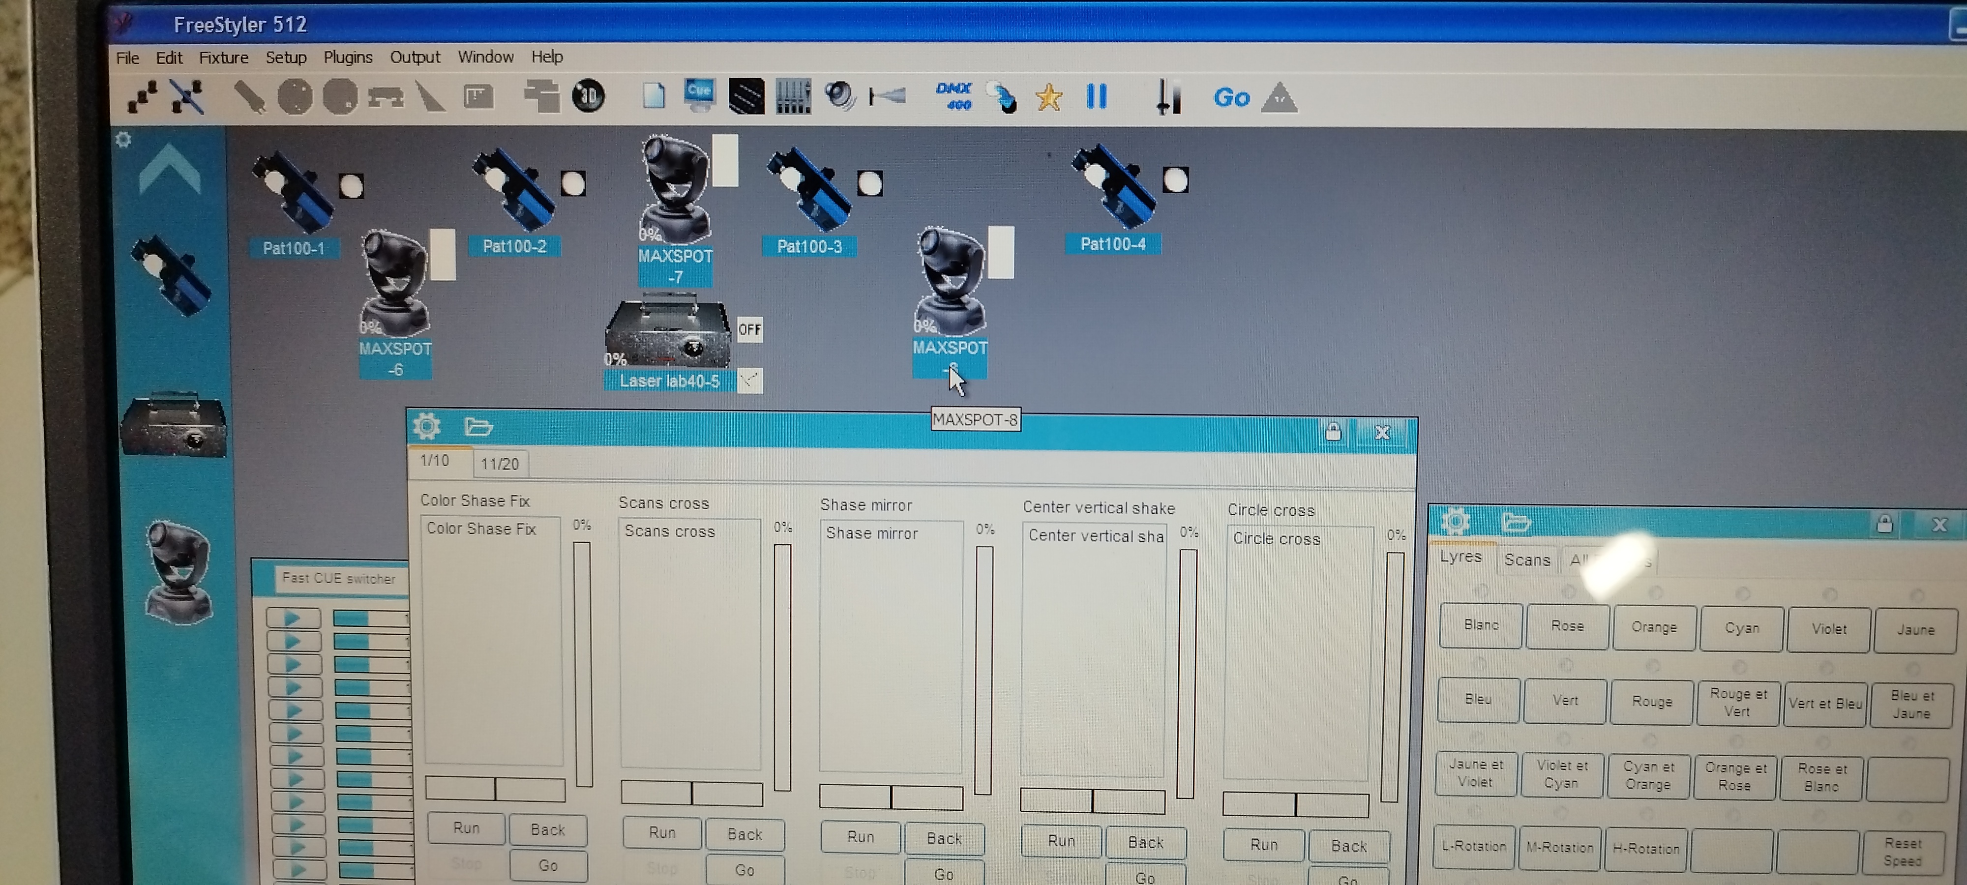
Task: Toggle the checkbox beside Laser lab40-5 label
Action: pos(749,380)
